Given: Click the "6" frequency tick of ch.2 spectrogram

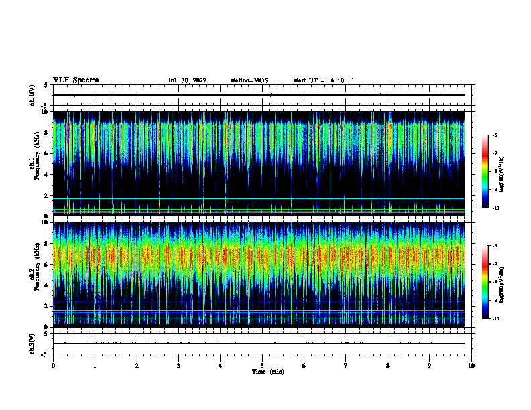Looking at the screenshot, I should 46,265.
